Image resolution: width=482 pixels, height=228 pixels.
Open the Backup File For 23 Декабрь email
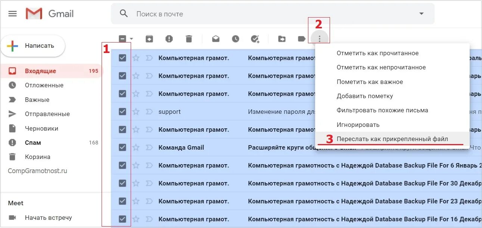pyautogui.click(x=364, y=201)
